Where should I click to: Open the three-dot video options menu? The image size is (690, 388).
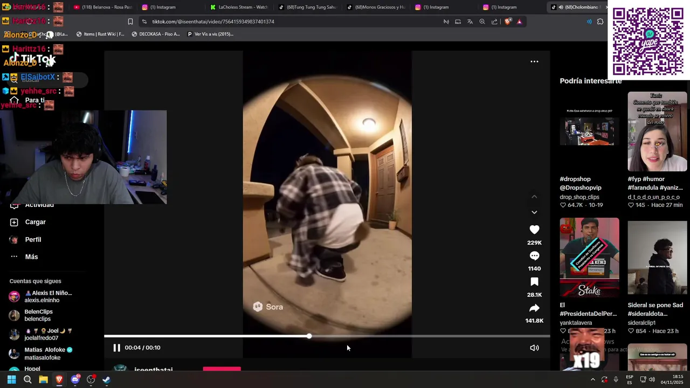tap(534, 61)
